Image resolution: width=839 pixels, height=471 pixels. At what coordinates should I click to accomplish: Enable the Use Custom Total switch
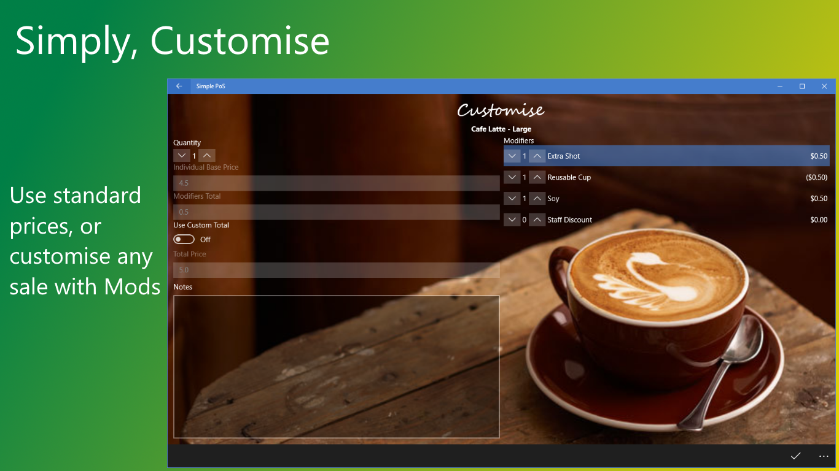click(184, 239)
